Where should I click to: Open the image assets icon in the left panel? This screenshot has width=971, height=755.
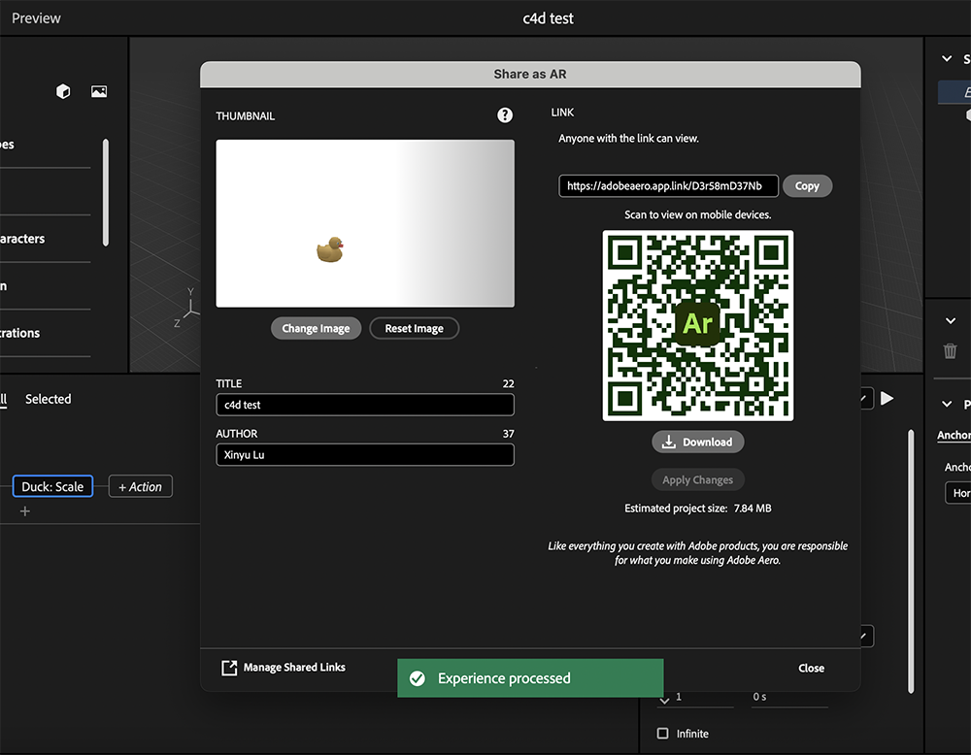pos(98,90)
